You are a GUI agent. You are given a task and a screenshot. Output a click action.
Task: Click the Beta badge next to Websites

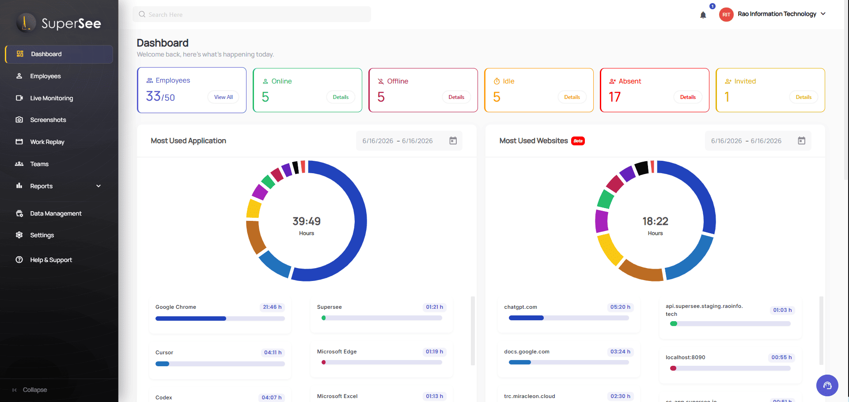pos(578,141)
